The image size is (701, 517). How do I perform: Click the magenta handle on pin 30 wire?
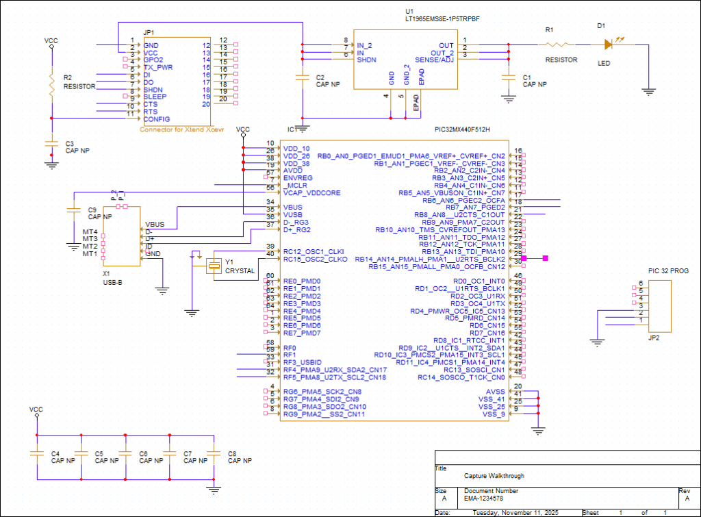pyautogui.click(x=546, y=258)
